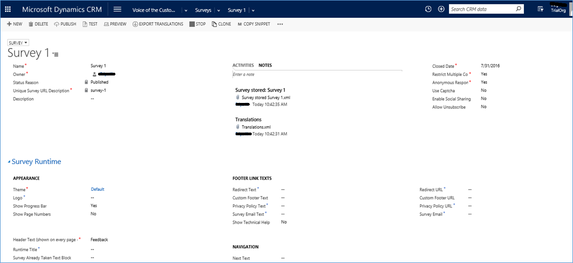Click Survey stored: Survey 1 note title
Image resolution: width=573 pixels, height=263 pixels.
click(x=260, y=90)
